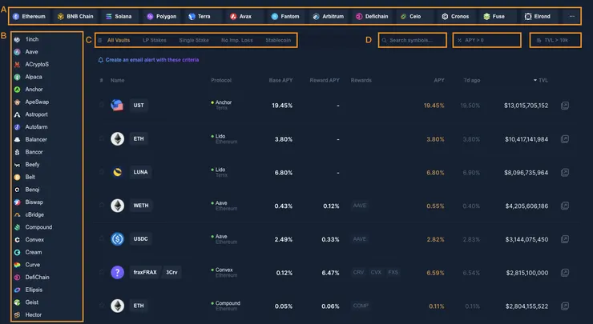593x324 pixels.
Task: Filter by Ethereum chain
Action: pyautogui.click(x=29, y=17)
